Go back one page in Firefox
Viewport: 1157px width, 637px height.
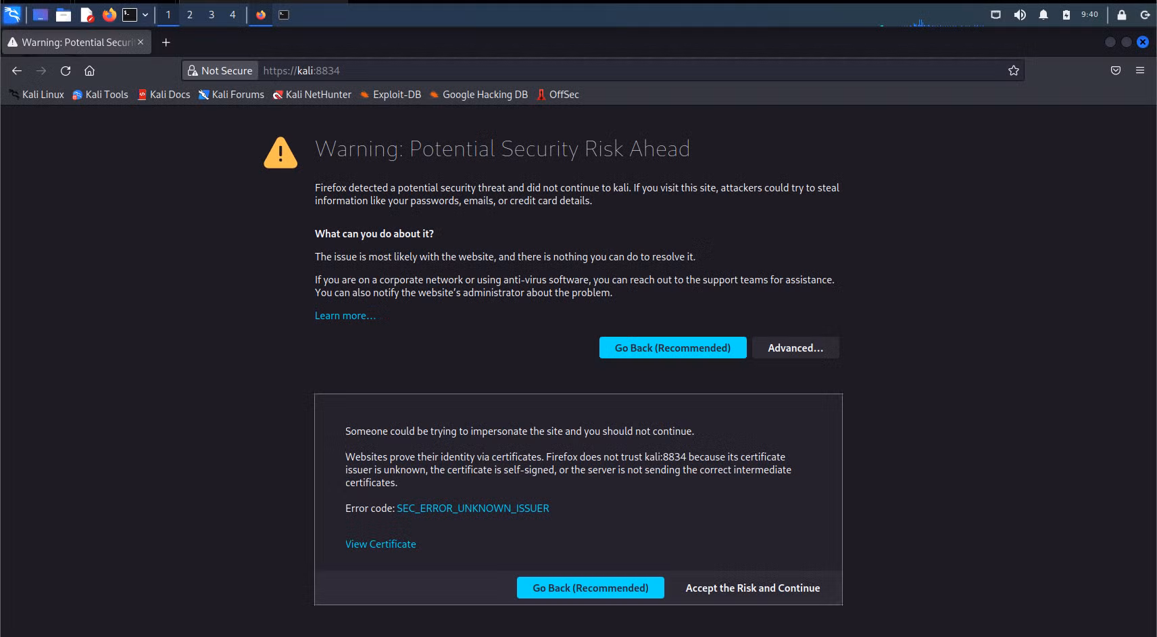pyautogui.click(x=17, y=70)
